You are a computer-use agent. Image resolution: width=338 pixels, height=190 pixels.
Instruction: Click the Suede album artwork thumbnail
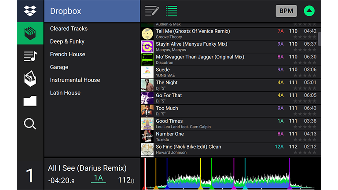click(147, 72)
